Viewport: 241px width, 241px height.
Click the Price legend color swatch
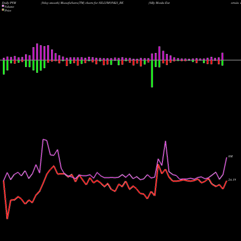tap(3, 10)
